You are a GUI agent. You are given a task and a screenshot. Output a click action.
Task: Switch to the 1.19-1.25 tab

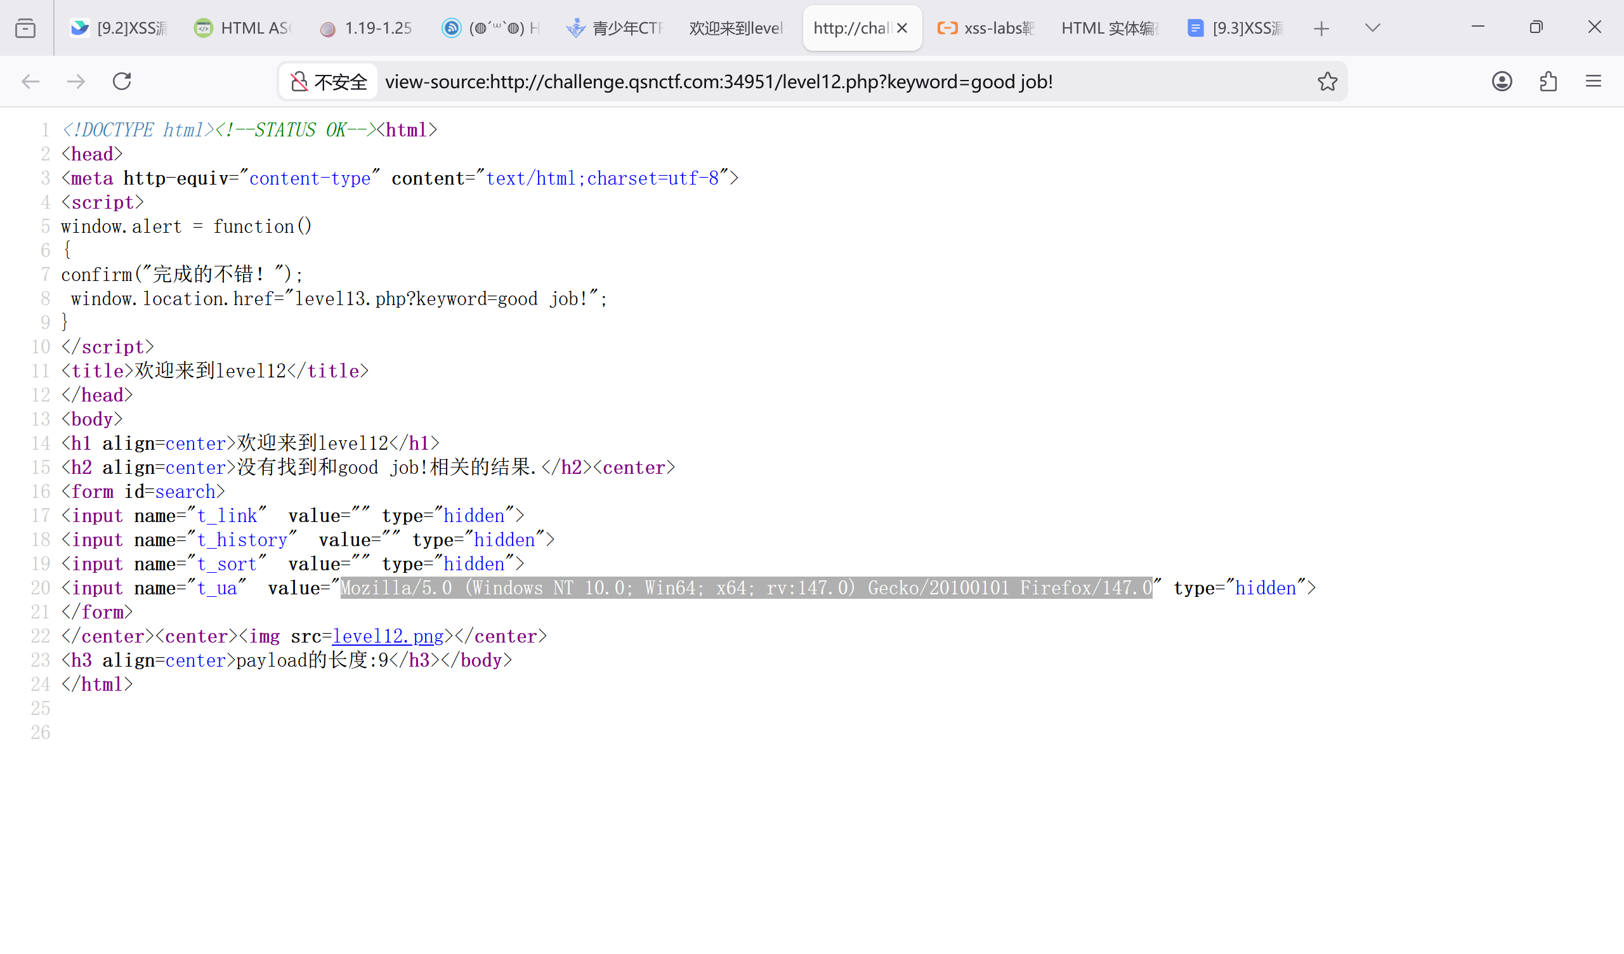pos(366,29)
